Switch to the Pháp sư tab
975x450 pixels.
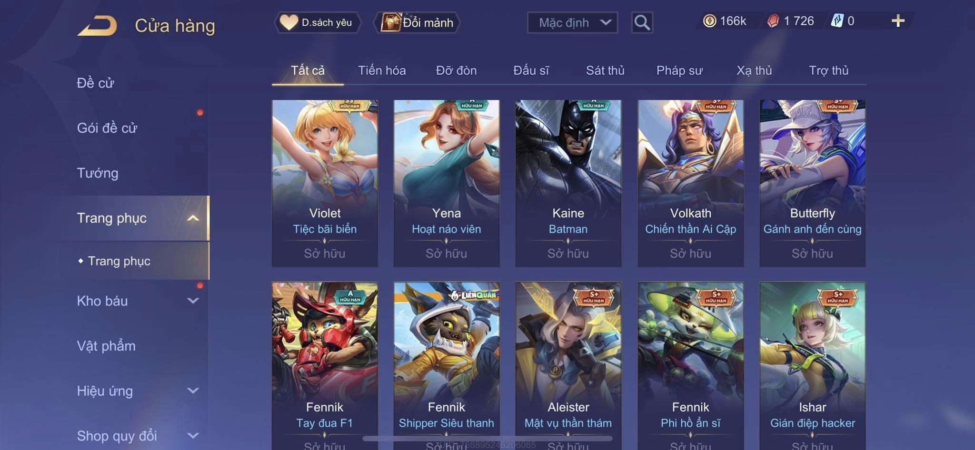point(679,70)
